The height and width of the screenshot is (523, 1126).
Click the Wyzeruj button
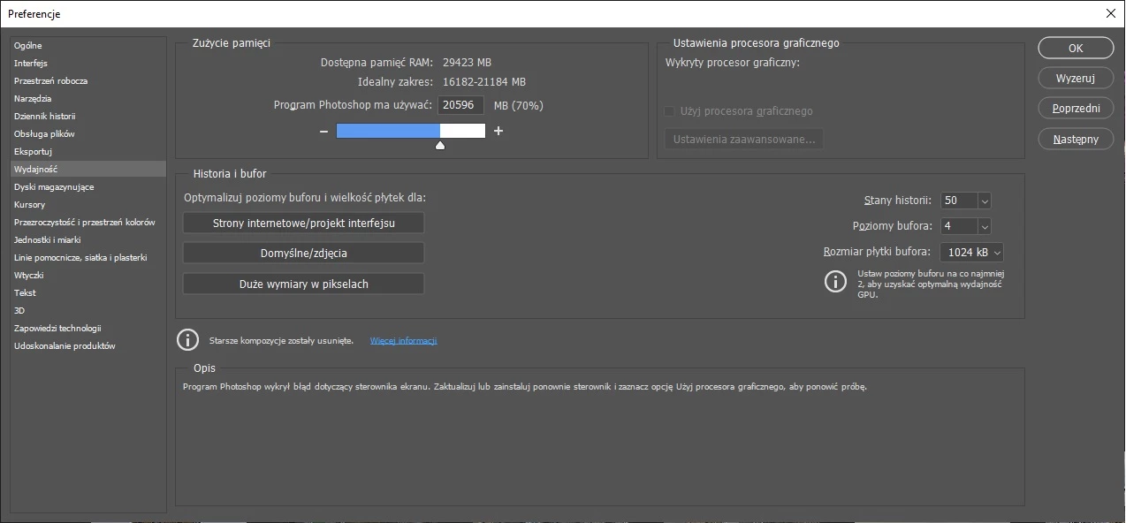(x=1076, y=79)
